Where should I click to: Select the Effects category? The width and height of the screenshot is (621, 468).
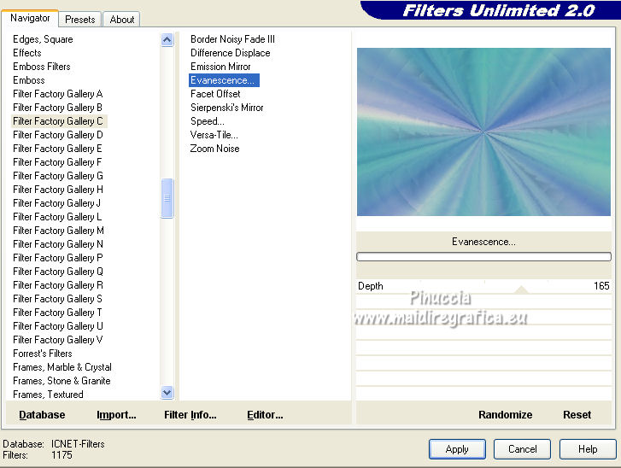(x=27, y=53)
